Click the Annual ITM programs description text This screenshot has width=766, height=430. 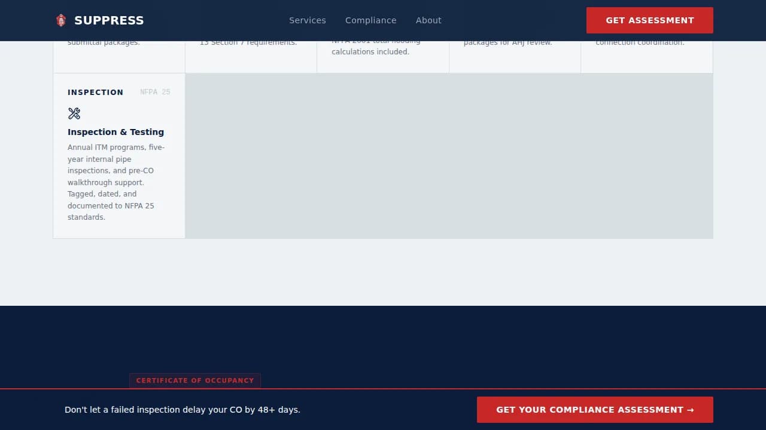[116, 182]
